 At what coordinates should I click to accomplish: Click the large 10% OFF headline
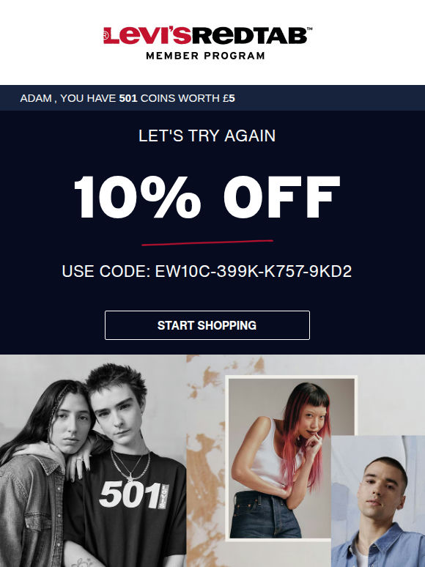pos(207,197)
